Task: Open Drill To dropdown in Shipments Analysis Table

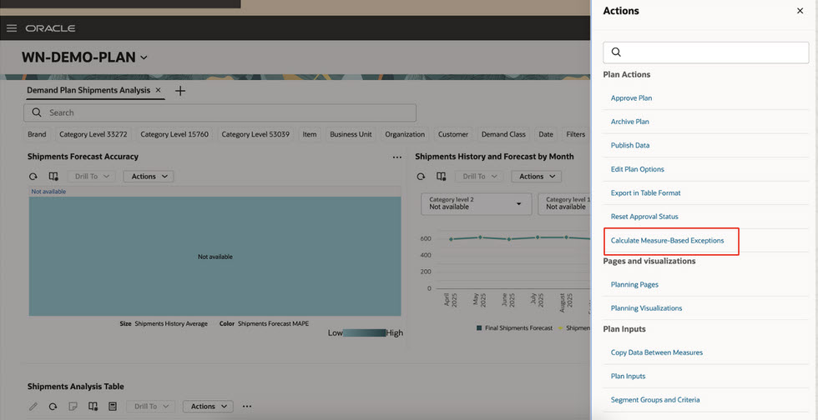Action: point(151,407)
